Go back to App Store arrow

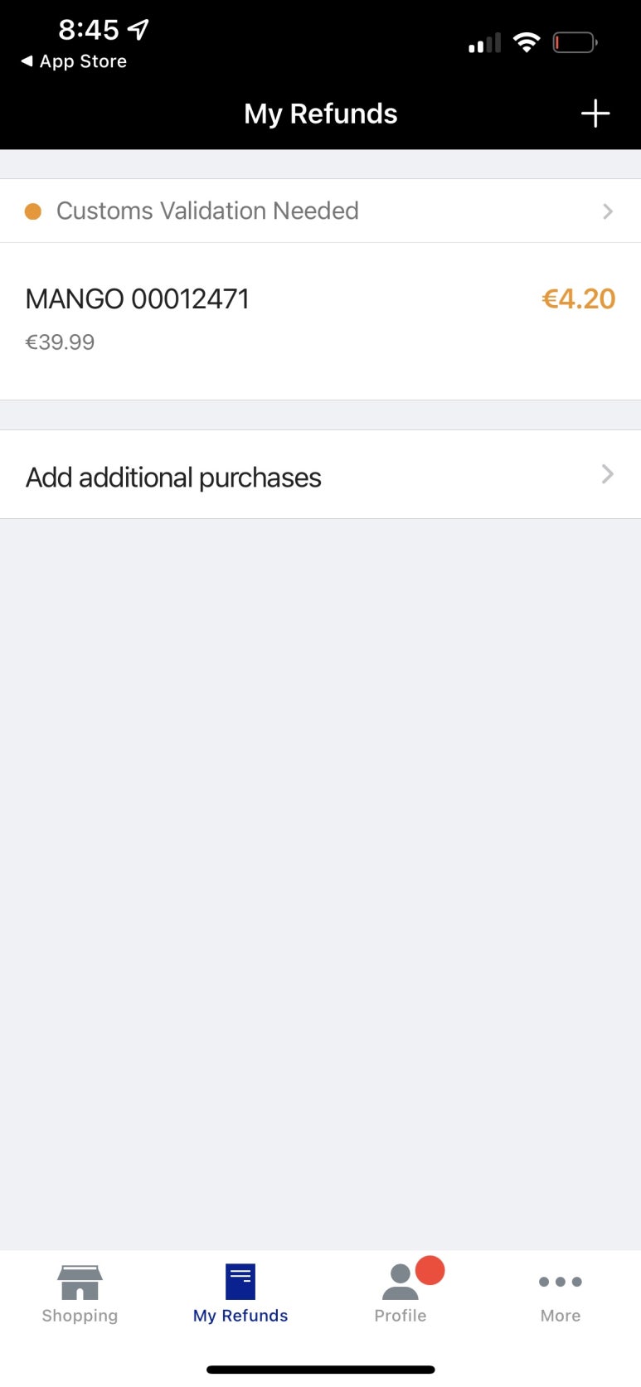point(27,61)
